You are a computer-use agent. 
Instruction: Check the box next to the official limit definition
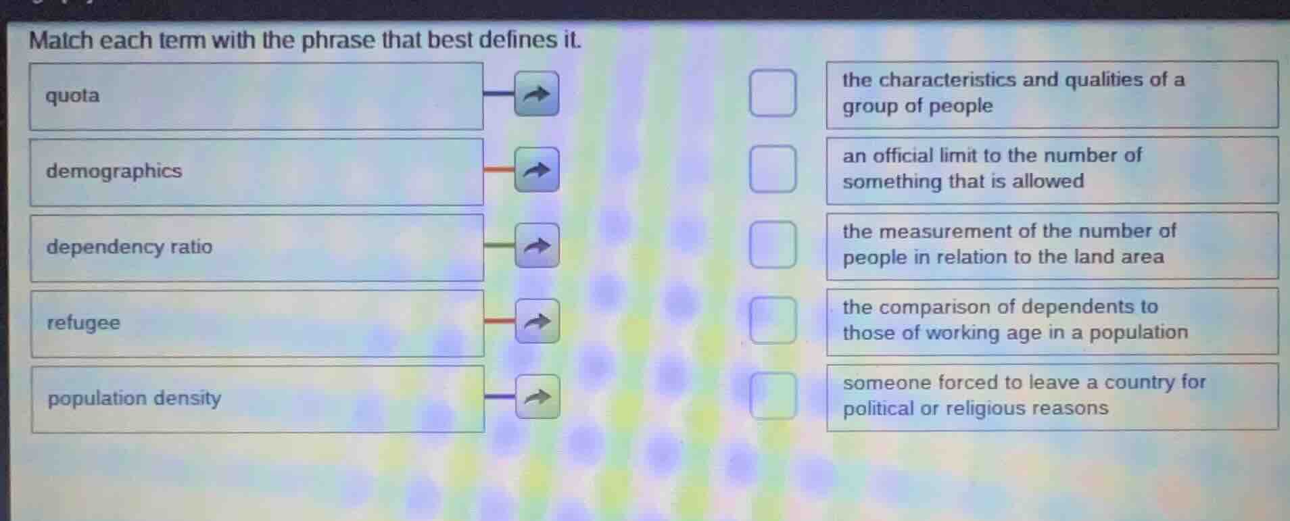pos(772,169)
